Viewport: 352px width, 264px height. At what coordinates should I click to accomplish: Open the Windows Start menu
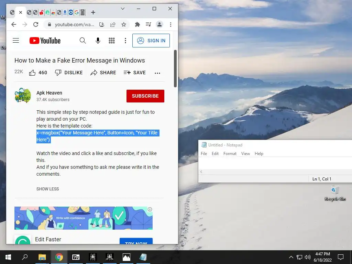click(x=8, y=257)
